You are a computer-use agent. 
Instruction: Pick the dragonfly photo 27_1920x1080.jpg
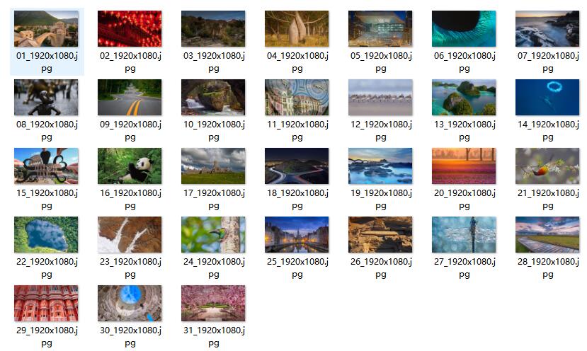pos(464,235)
